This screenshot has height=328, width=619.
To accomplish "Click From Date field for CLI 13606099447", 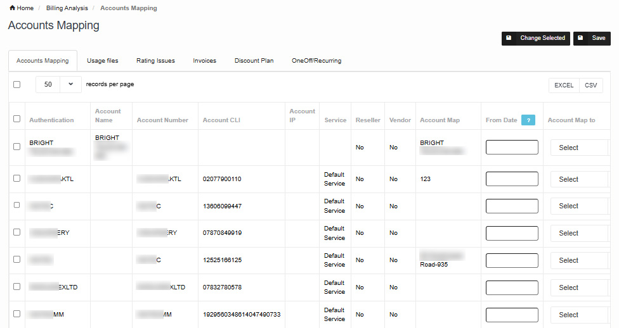I will click(x=511, y=206).
